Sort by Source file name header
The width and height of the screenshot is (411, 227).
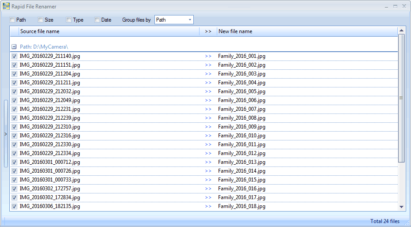[108, 31]
